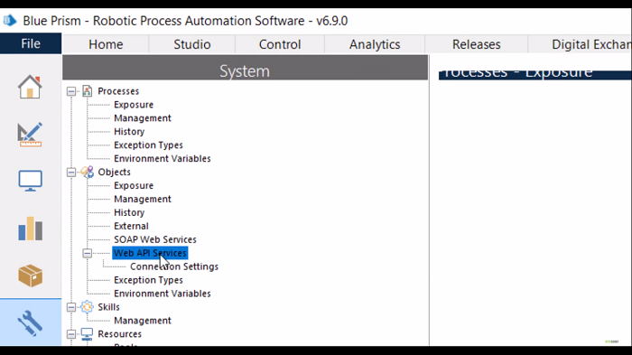Screen dimensions: 632x355
Task: Select Objects in the System tree
Action: click(114, 172)
